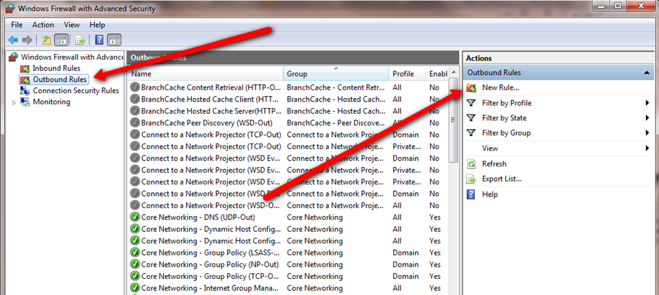Click the rules list vertical scrollbar thumb
The height and width of the screenshot is (295, 659).
454,120
